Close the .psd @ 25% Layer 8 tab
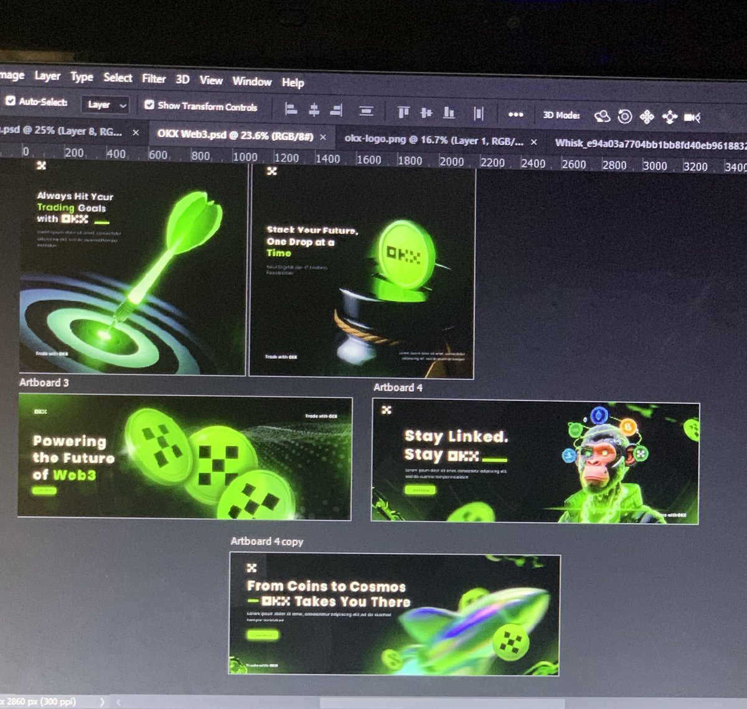This screenshot has height=709, width=747. (x=136, y=132)
